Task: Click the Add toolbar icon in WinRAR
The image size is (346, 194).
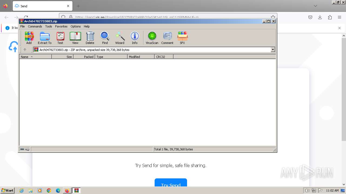Action: (x=29, y=38)
